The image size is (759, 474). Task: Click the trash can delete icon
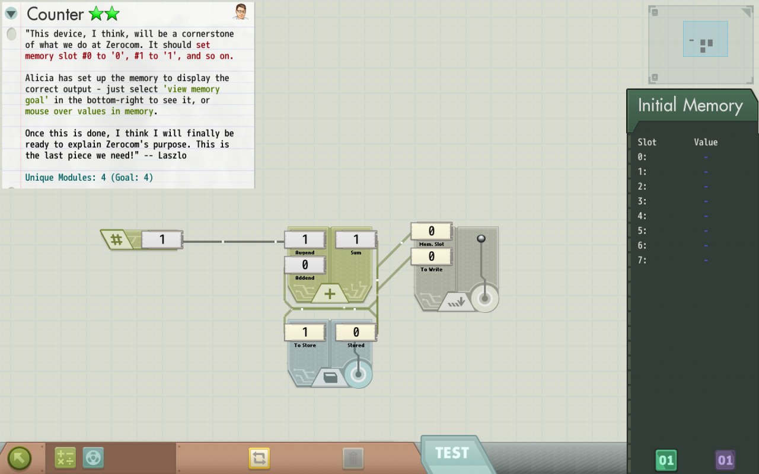pos(353,458)
